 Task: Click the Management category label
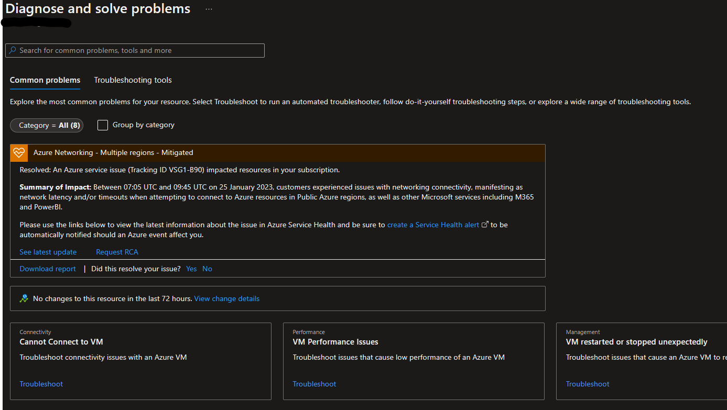583,332
